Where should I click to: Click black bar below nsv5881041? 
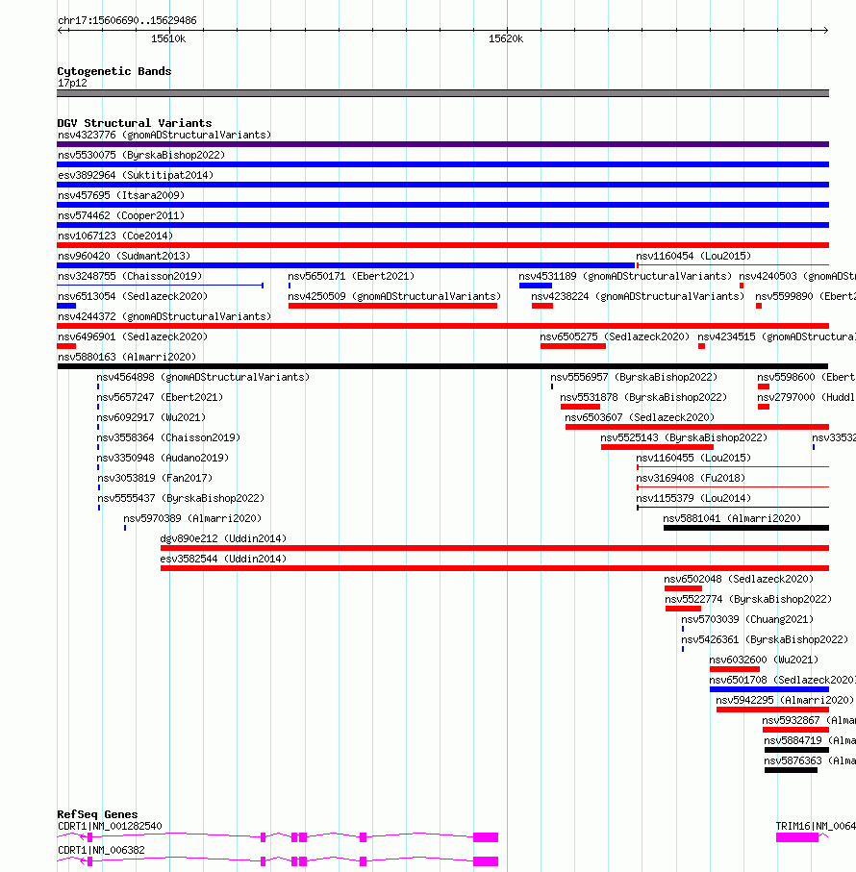(746, 528)
